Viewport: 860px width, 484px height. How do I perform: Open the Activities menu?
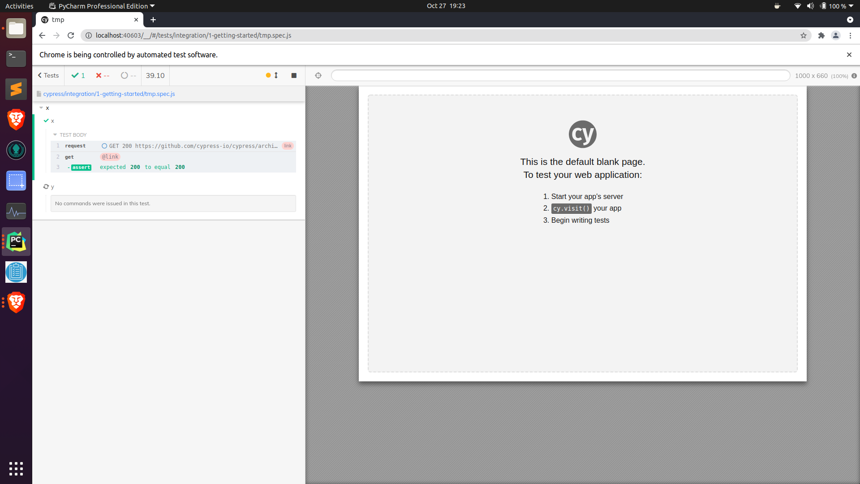[x=19, y=6]
